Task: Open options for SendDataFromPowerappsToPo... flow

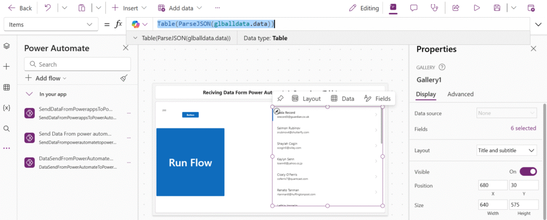Action: coord(129,113)
